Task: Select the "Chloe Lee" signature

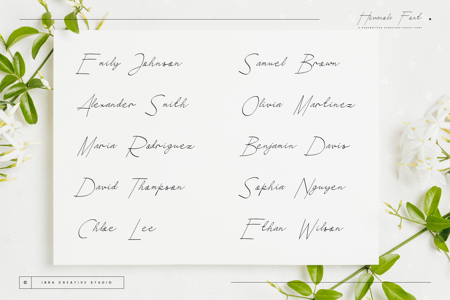Action: [x=117, y=229]
